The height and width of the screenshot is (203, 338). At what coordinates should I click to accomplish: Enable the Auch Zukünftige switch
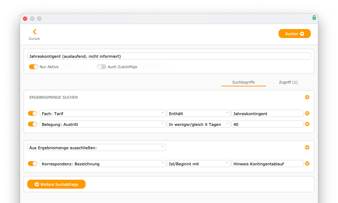coord(102,67)
